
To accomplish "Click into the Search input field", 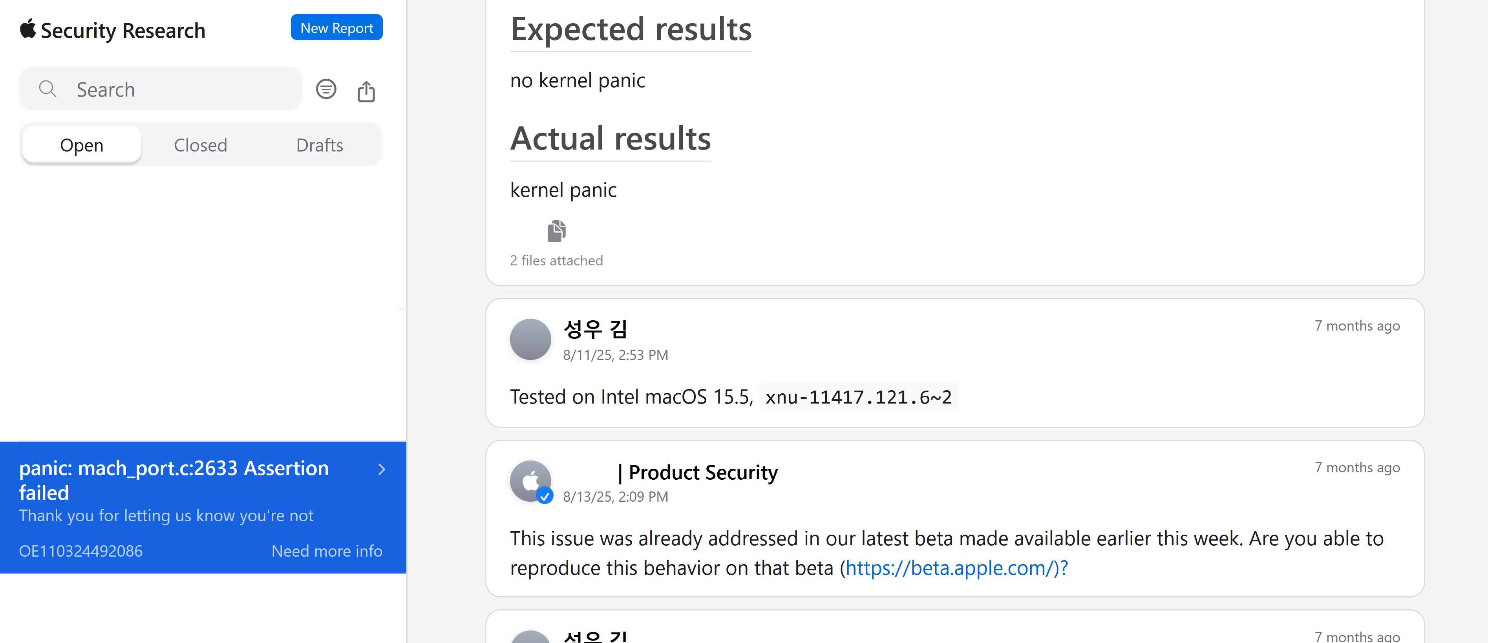I will tap(179, 89).
